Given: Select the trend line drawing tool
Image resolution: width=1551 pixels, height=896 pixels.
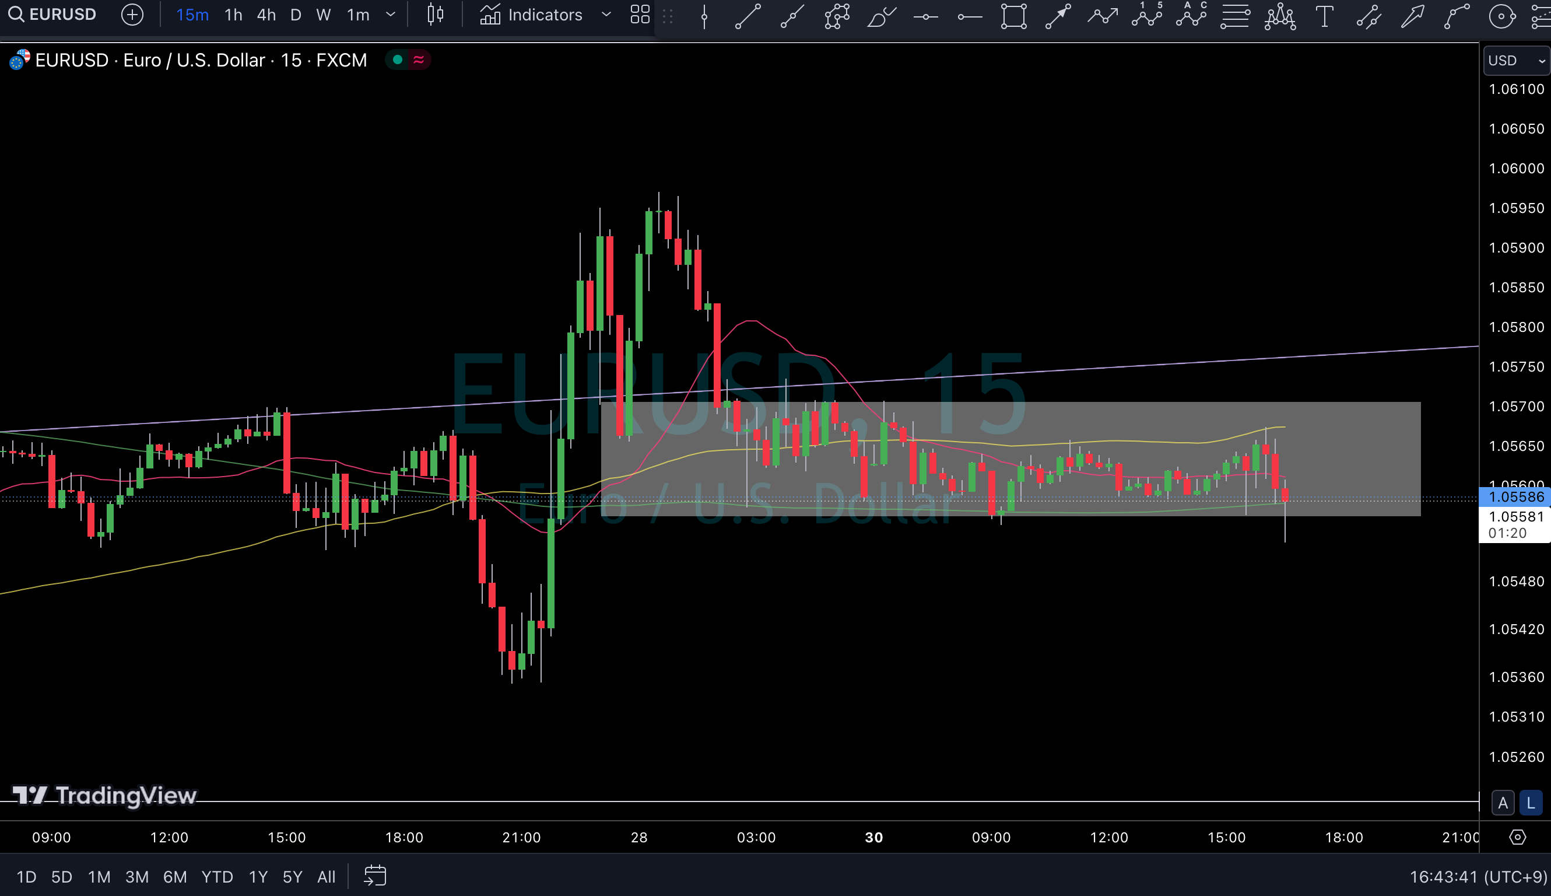Looking at the screenshot, I should click(749, 15).
